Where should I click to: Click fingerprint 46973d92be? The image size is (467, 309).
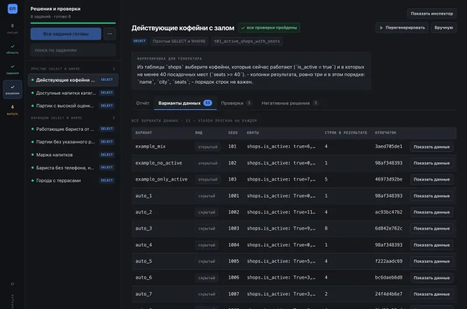pyautogui.click(x=388, y=179)
